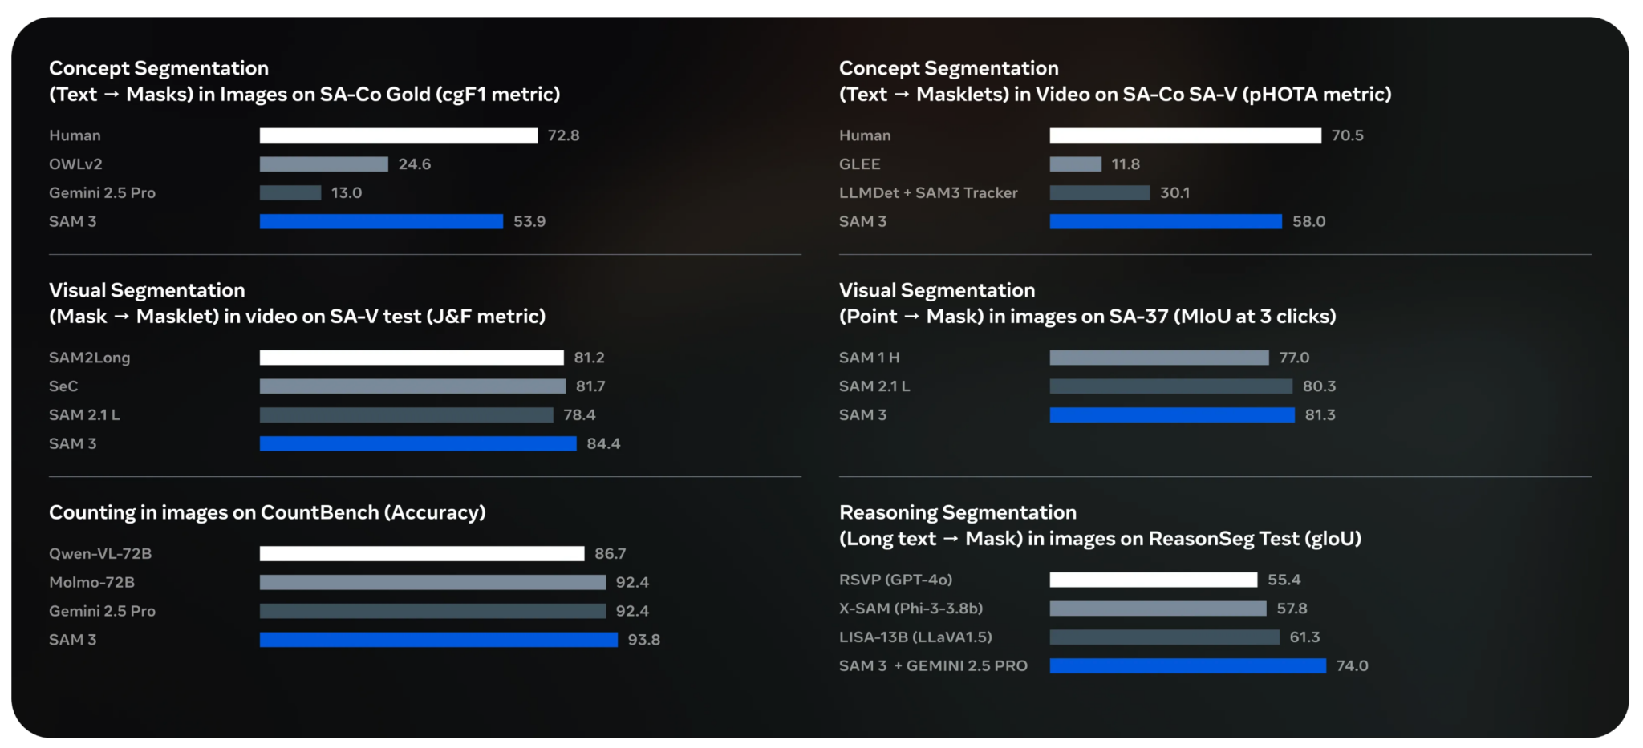Select the LISA-13B (LLaVA1.5) label
The height and width of the screenshot is (748, 1643).
pos(915,637)
